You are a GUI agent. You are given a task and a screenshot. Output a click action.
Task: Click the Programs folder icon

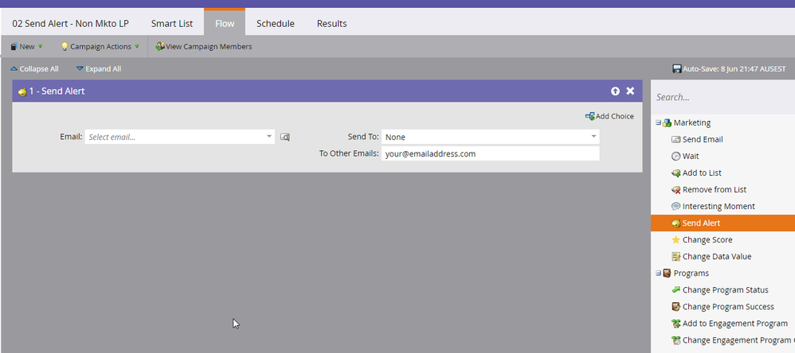click(x=667, y=273)
